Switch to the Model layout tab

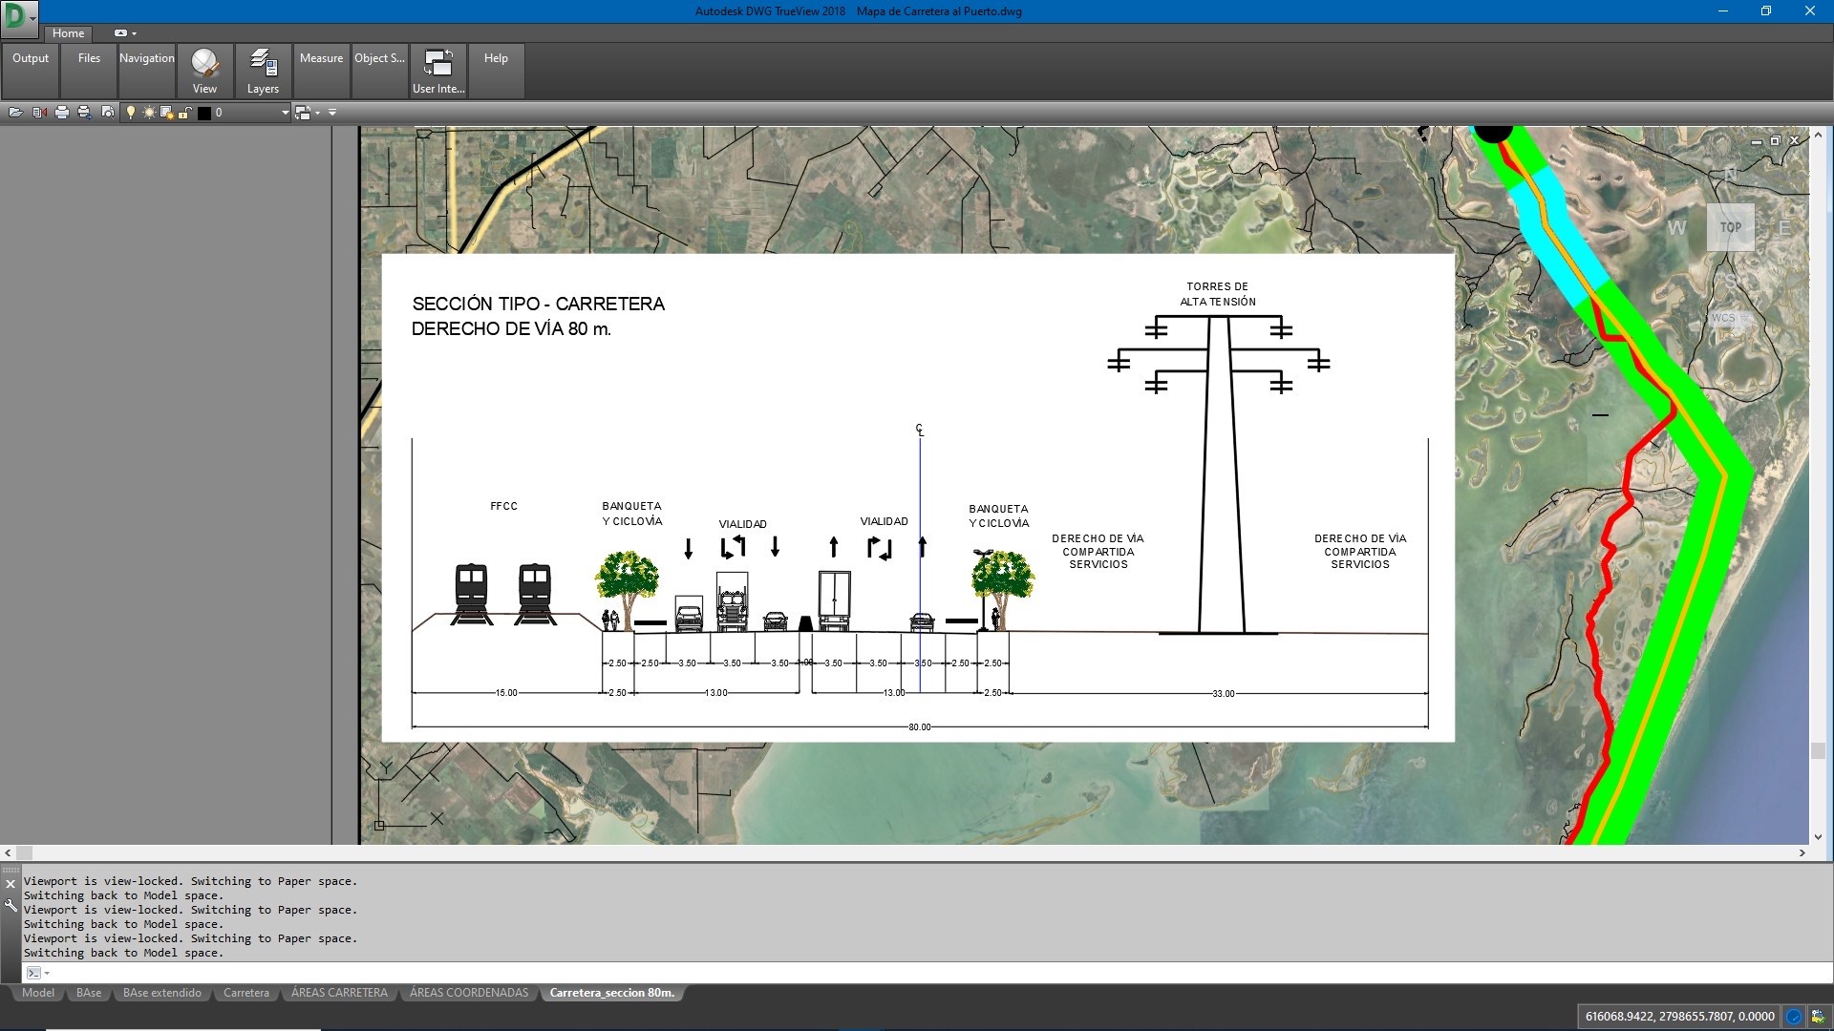(38, 993)
